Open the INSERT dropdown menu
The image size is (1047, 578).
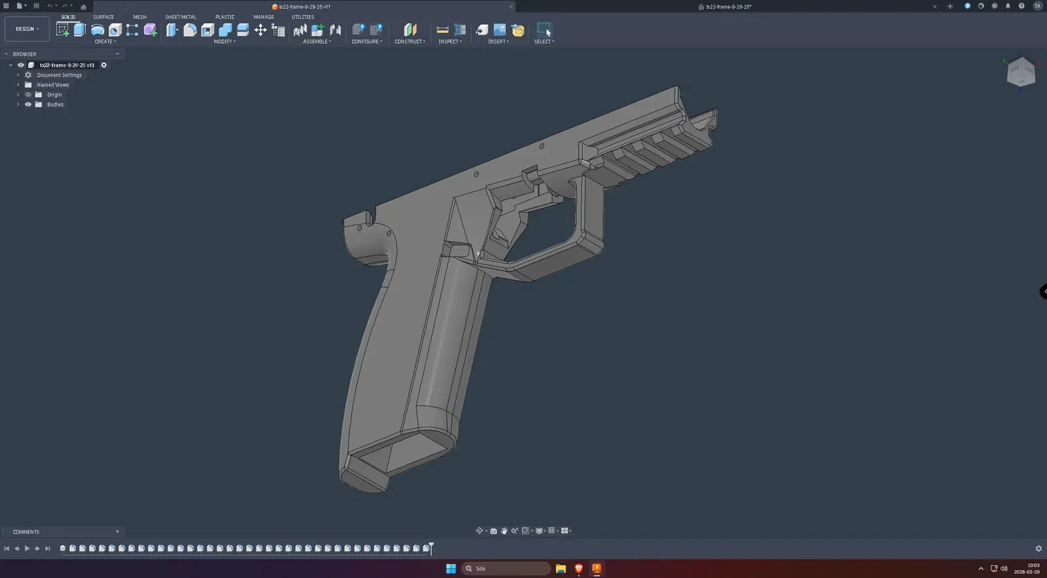[x=498, y=42]
